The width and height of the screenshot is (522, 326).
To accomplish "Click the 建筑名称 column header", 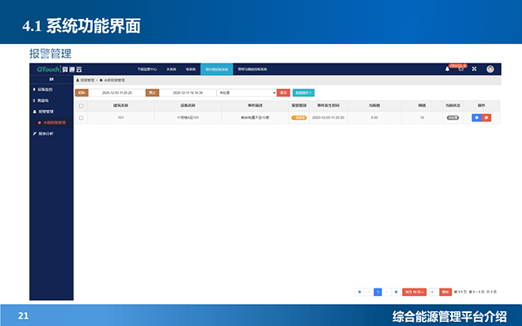I will (x=121, y=105).
